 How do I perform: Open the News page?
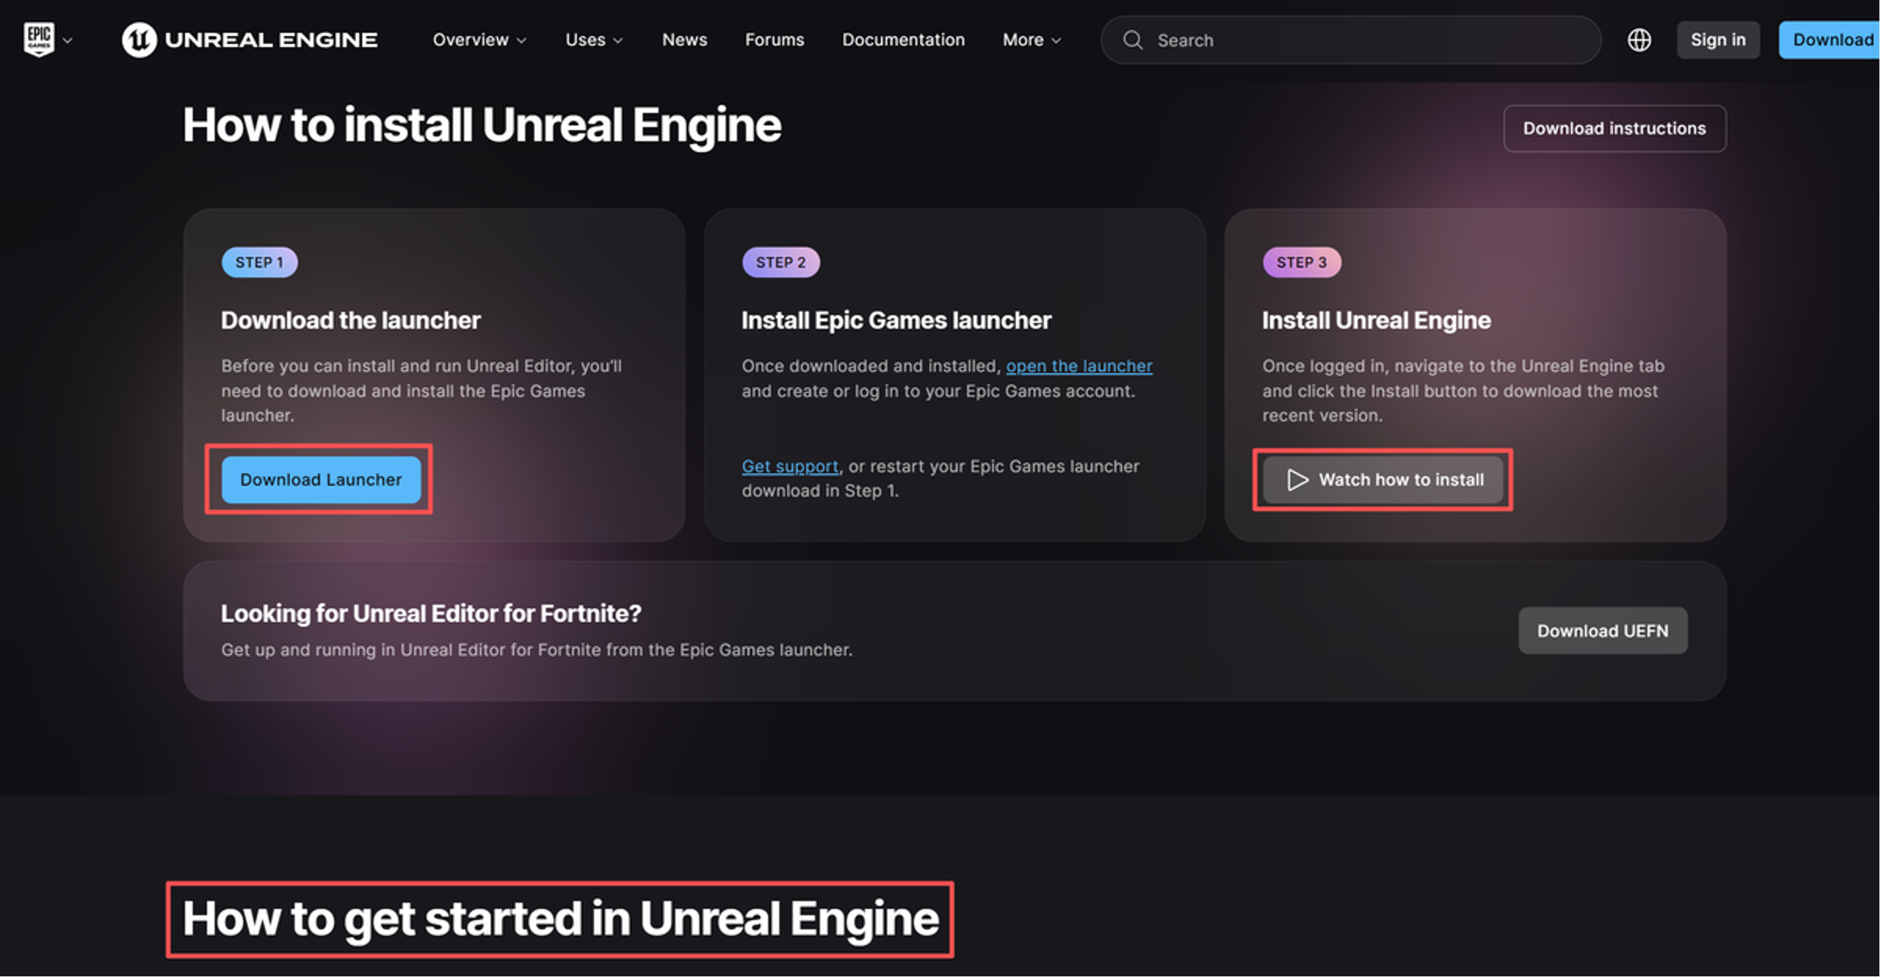point(684,40)
